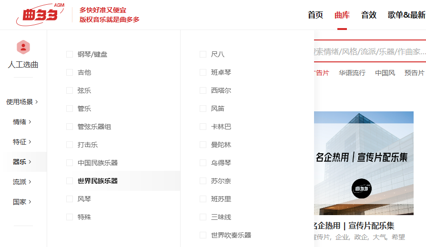This screenshot has height=247, width=426.
Task: Select the 华语流行 tag
Action: [x=352, y=73]
